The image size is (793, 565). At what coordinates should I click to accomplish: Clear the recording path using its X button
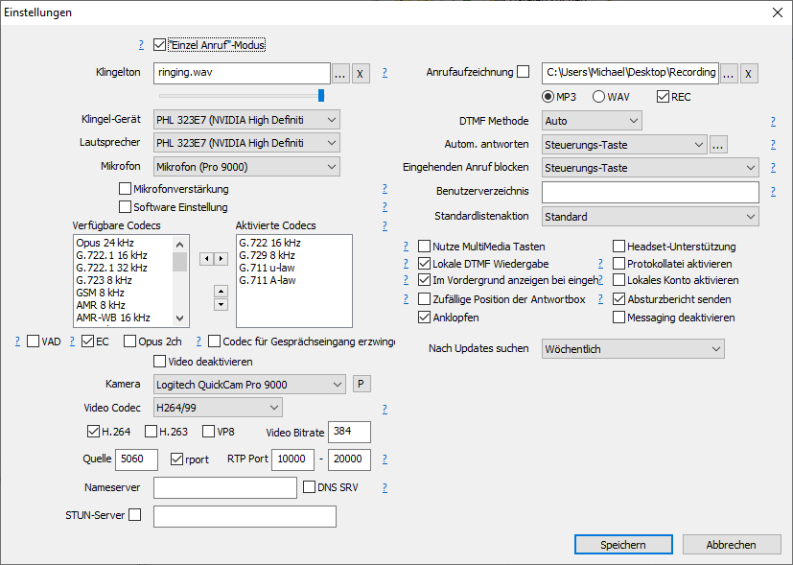(x=749, y=74)
